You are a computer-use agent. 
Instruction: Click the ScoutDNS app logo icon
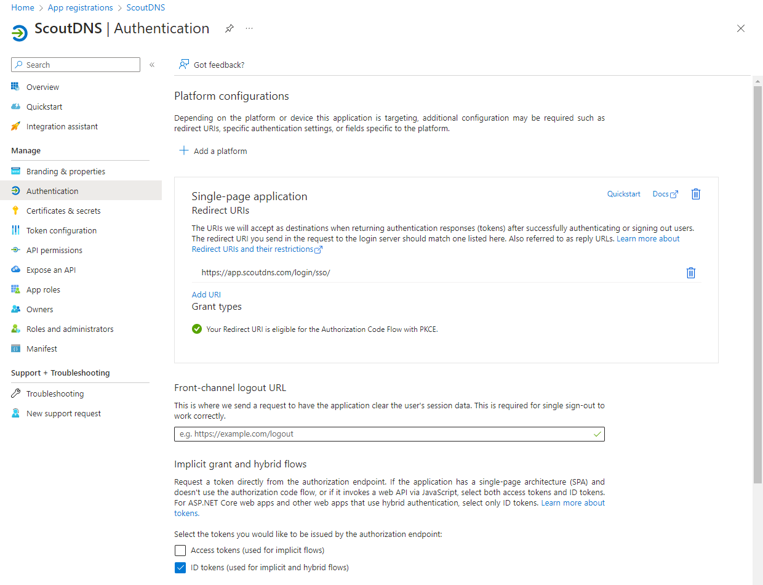click(20, 33)
